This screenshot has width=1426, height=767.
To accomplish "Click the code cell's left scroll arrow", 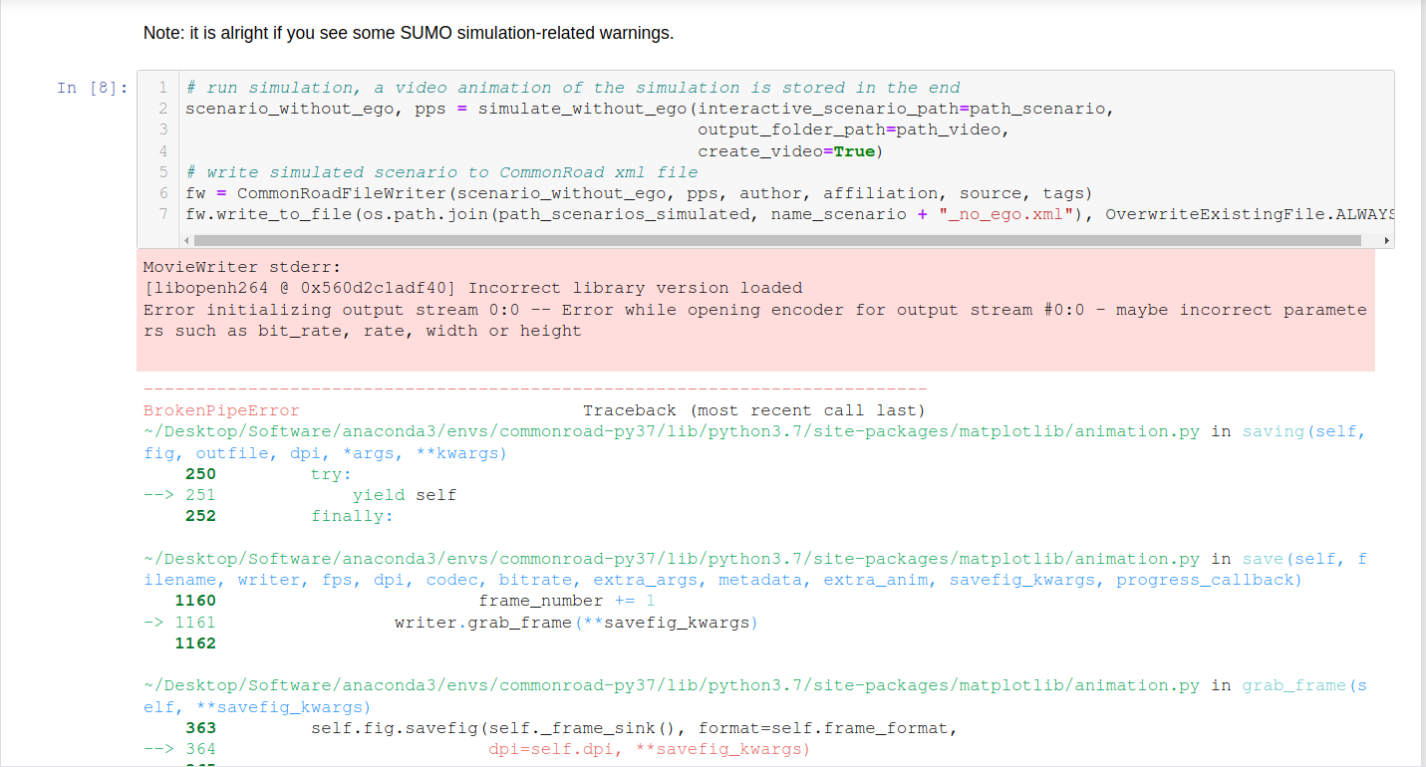I will pos(186,240).
